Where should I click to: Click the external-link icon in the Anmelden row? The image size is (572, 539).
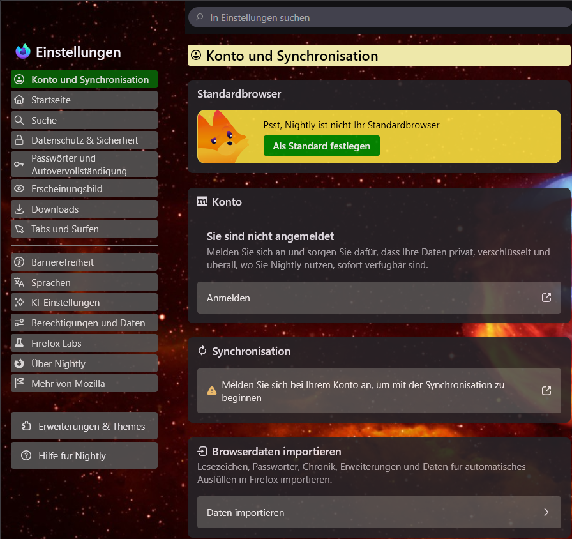tap(546, 298)
